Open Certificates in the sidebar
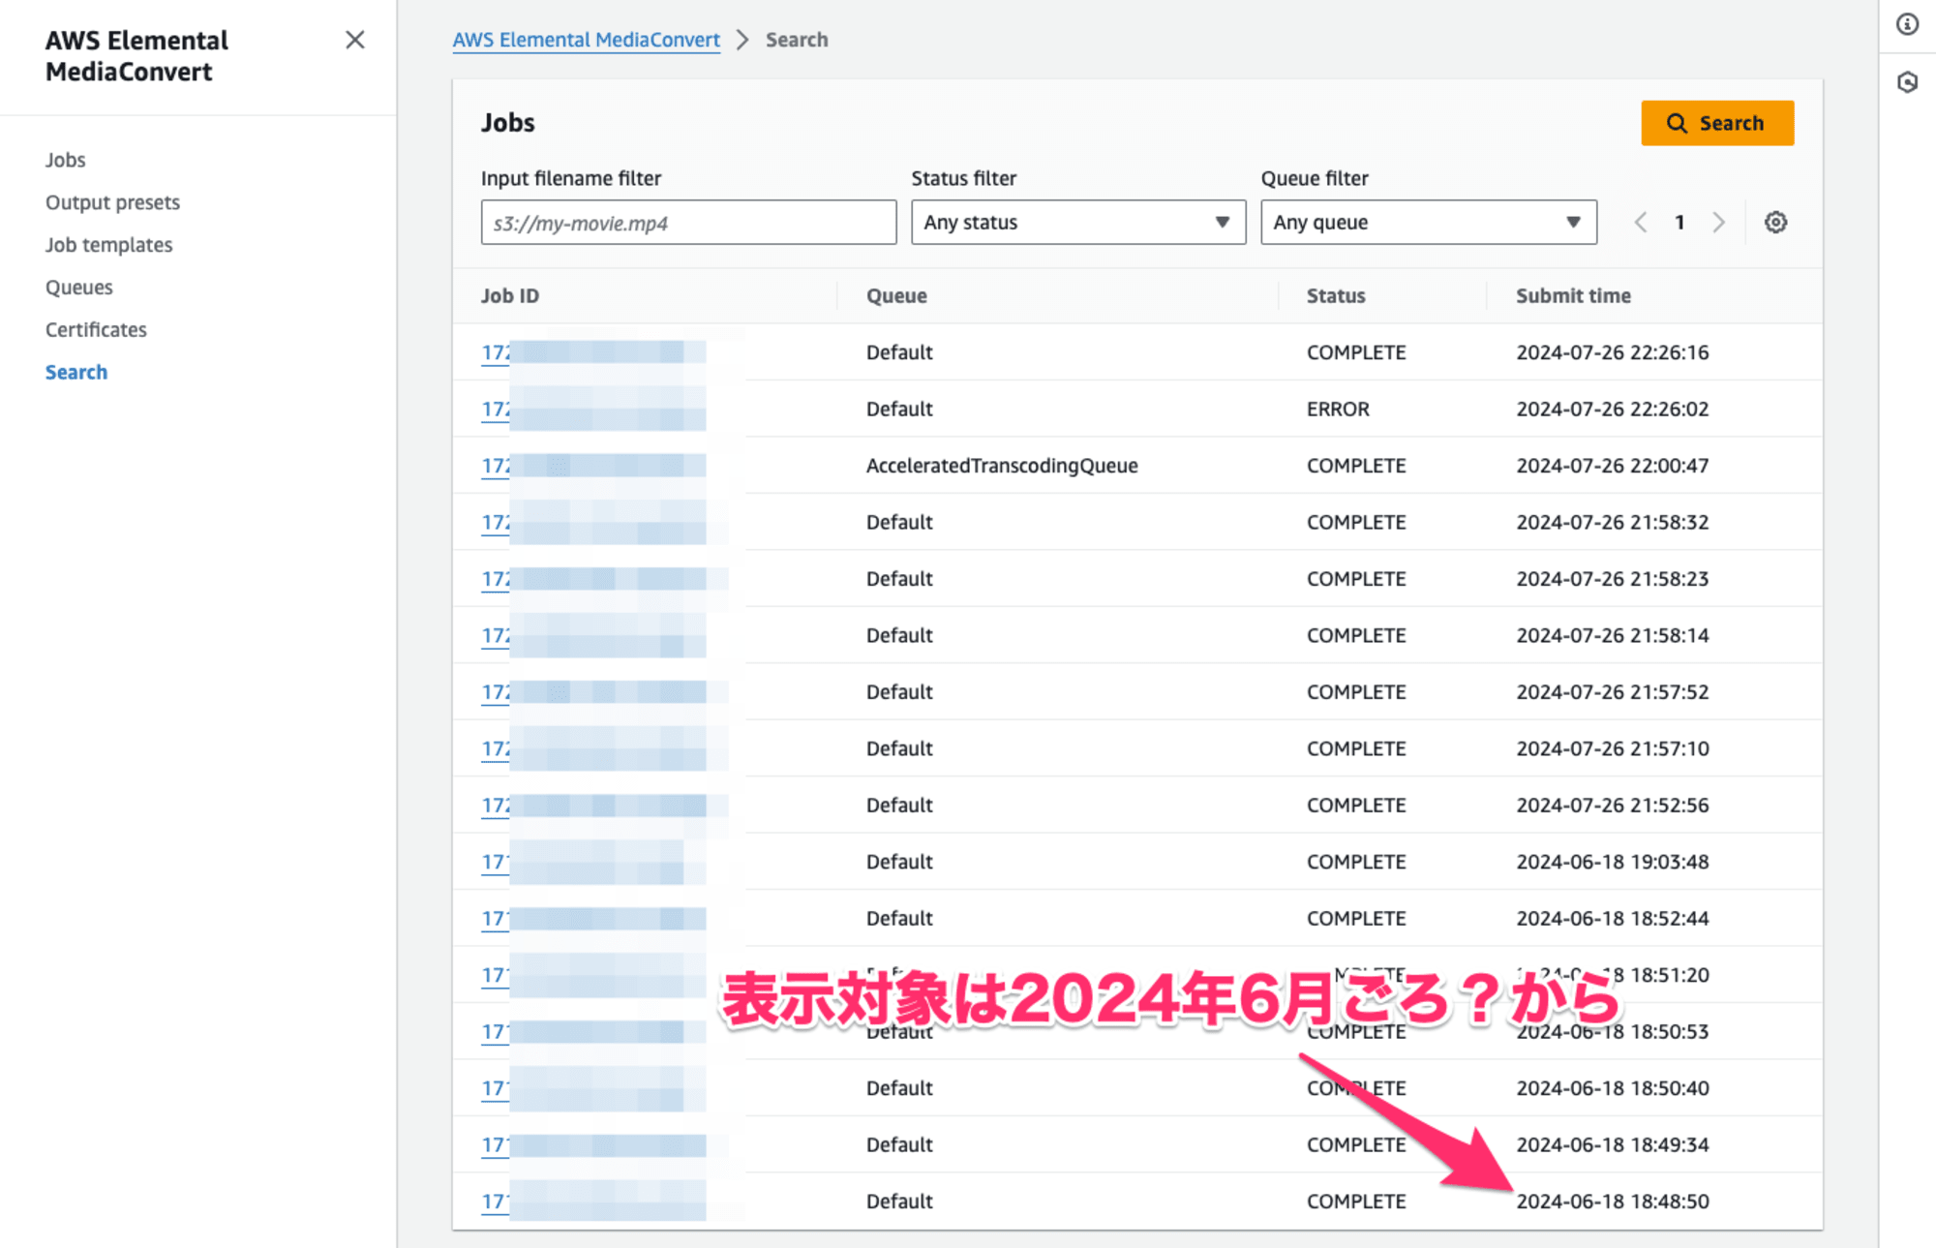This screenshot has width=1936, height=1248. (x=96, y=330)
